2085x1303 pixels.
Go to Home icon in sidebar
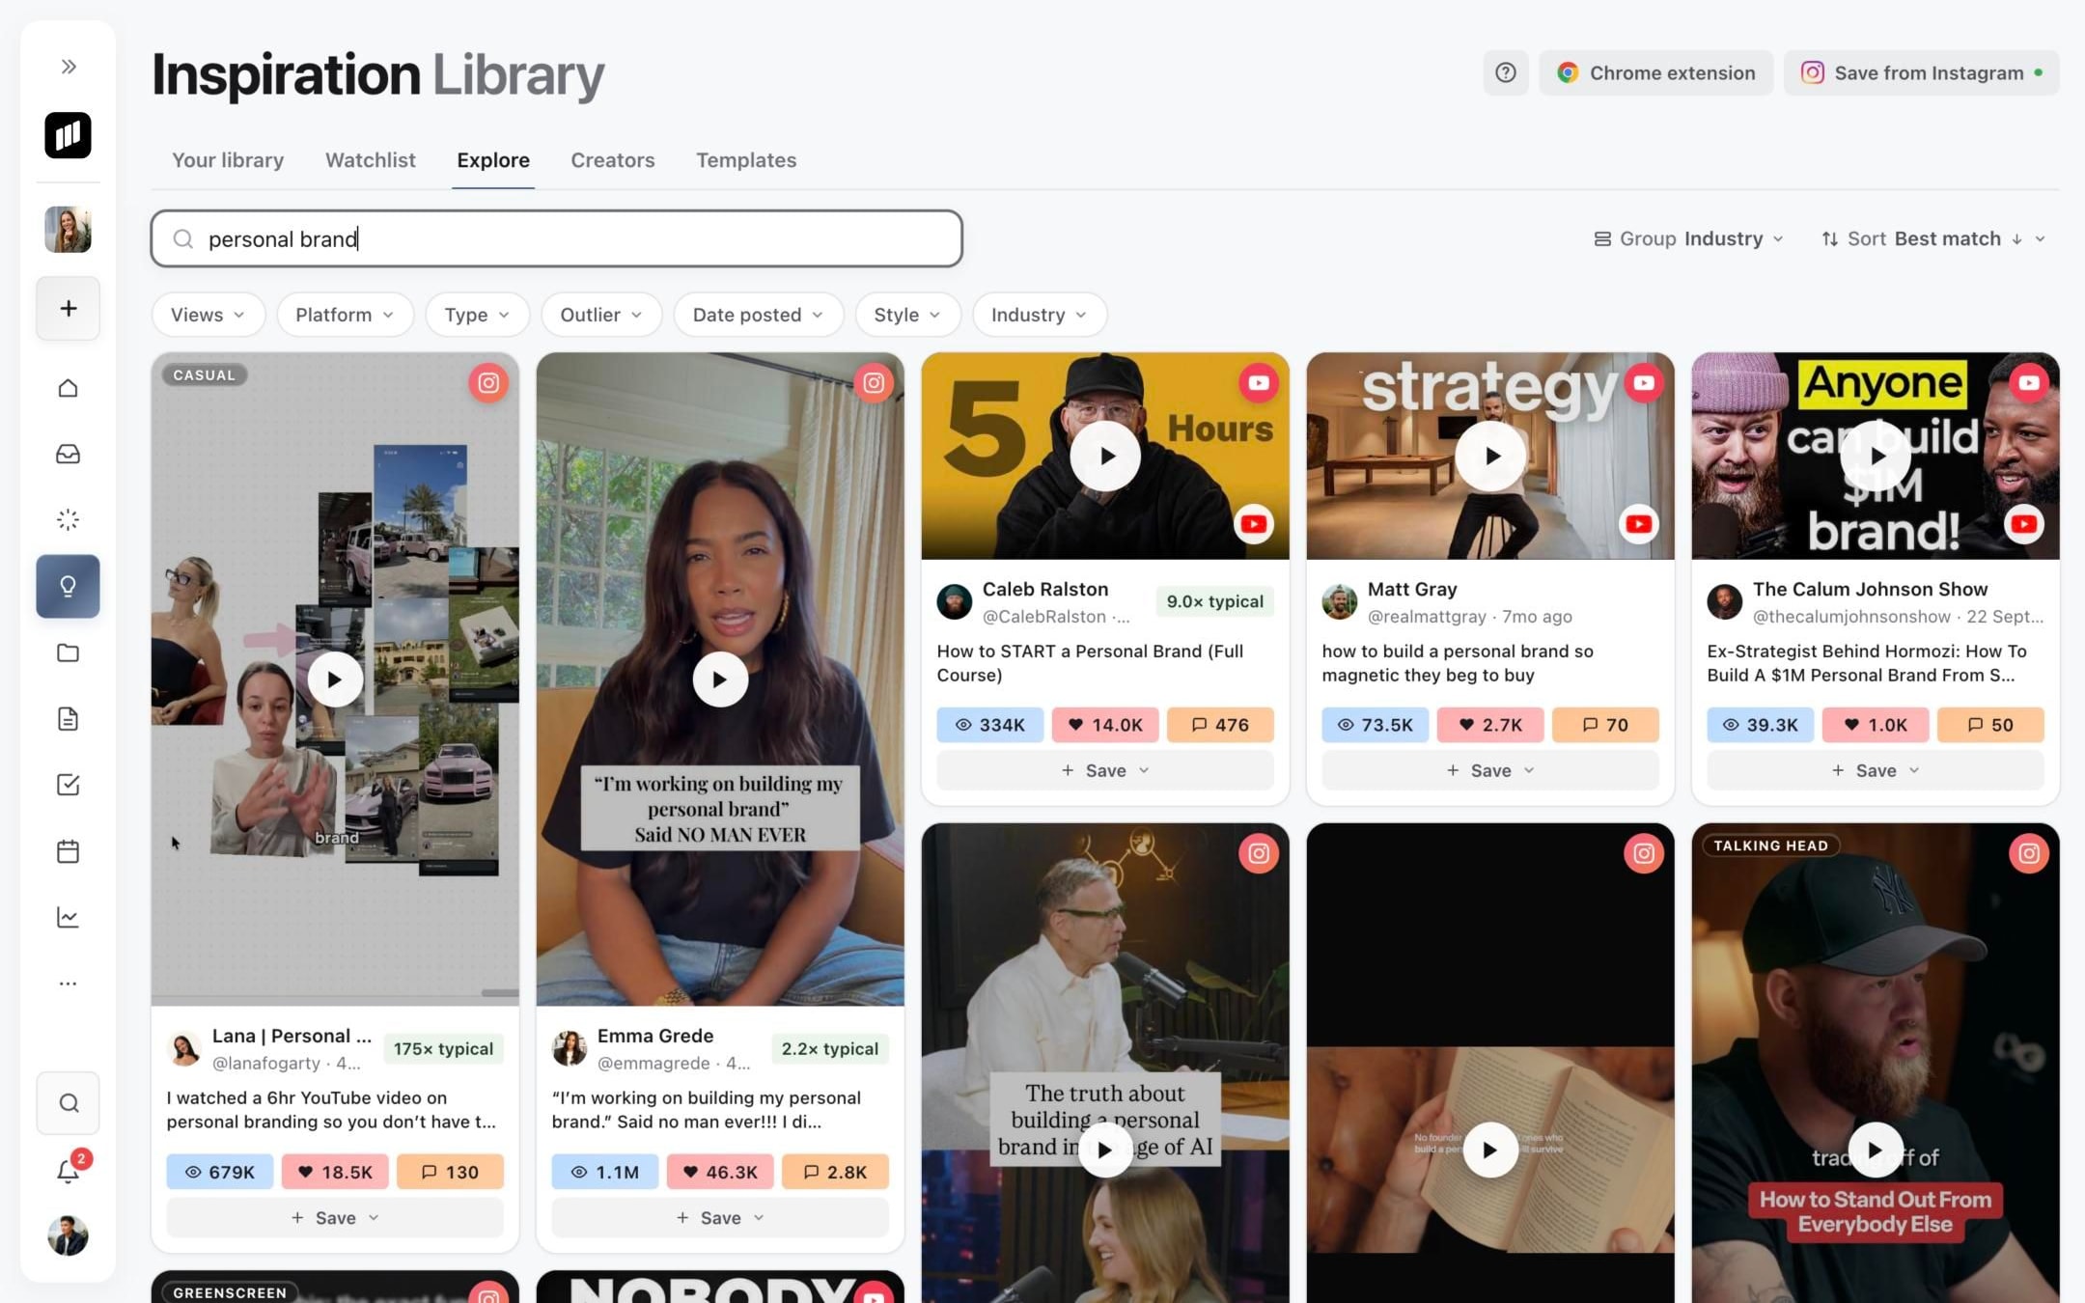pos(68,388)
